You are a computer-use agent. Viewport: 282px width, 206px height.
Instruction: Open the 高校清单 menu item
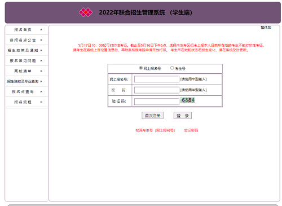(23, 71)
